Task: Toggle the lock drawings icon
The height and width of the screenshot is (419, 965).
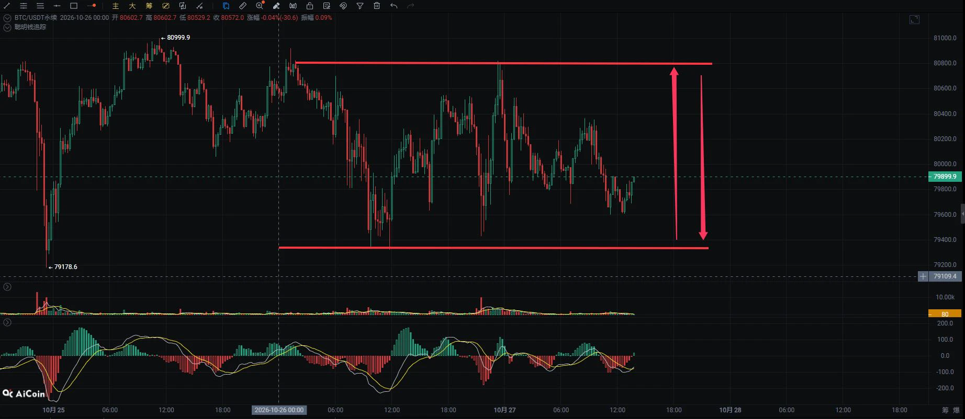Action: click(310, 6)
